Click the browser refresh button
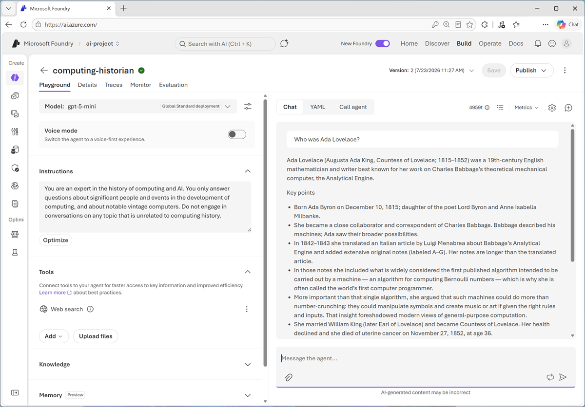 (x=23, y=24)
